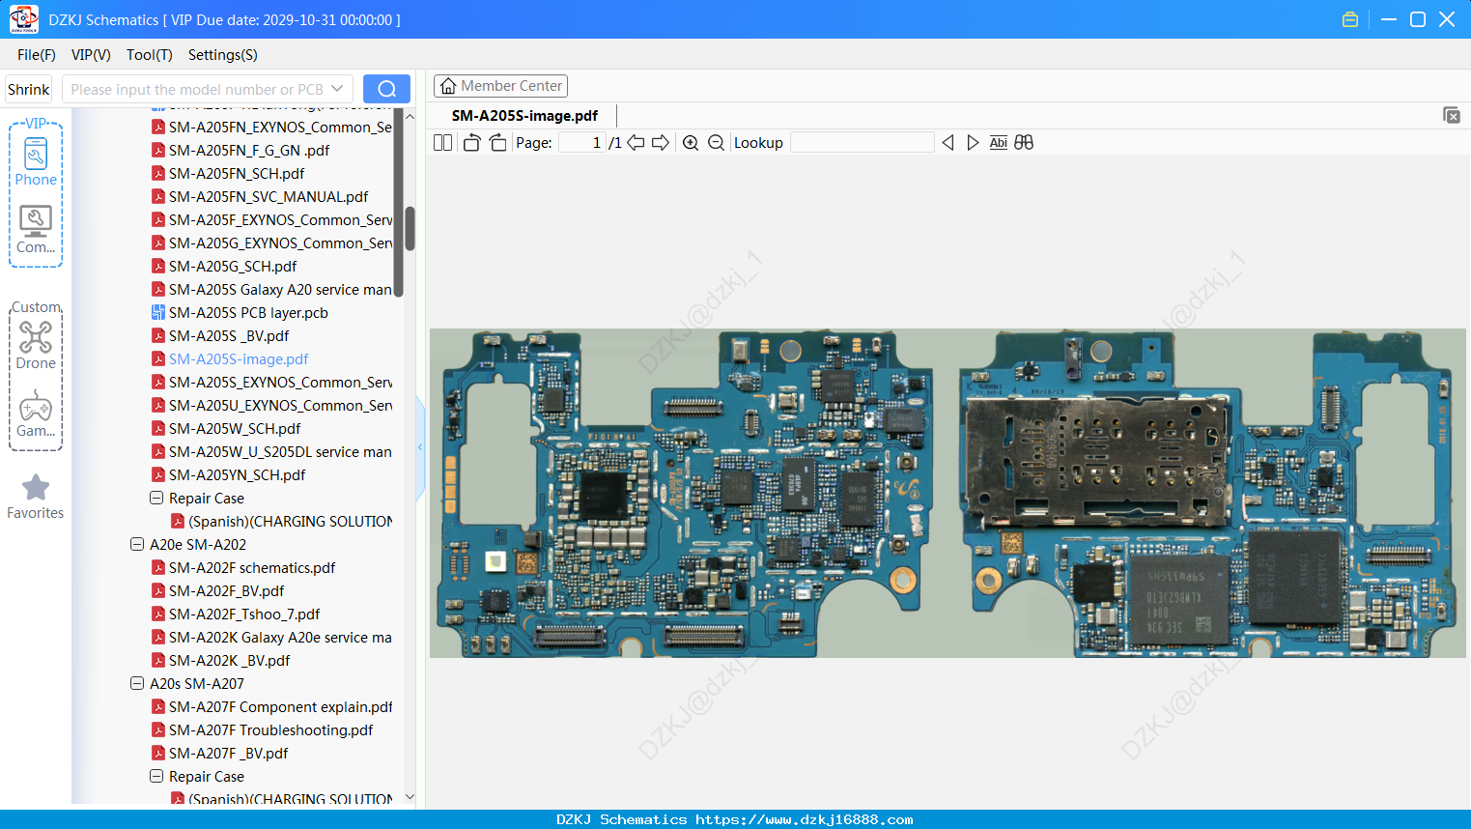The height and width of the screenshot is (829, 1471).
Task: Click the file tree up arrow
Action: coord(410,116)
